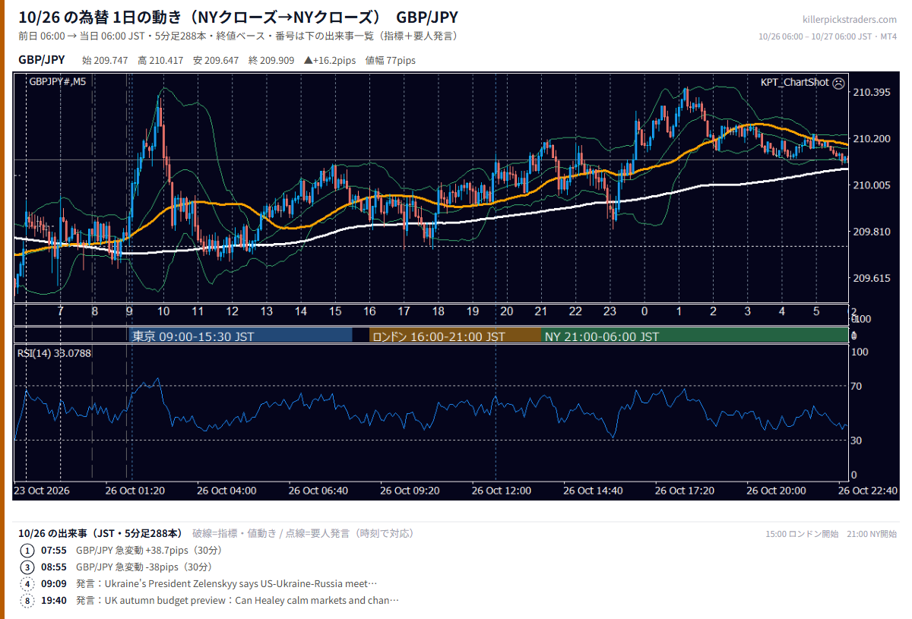Click the 07:55 event time
This screenshot has height=619, width=912.
click(53, 550)
